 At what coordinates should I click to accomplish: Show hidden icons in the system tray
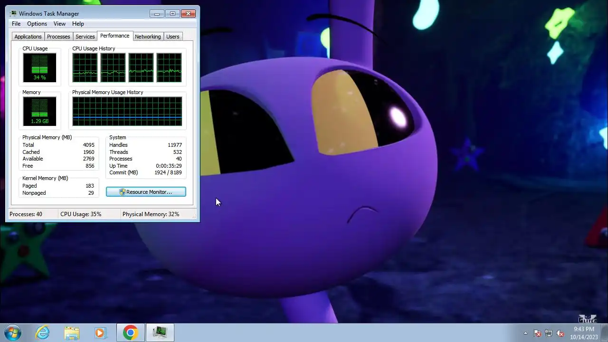(x=525, y=333)
